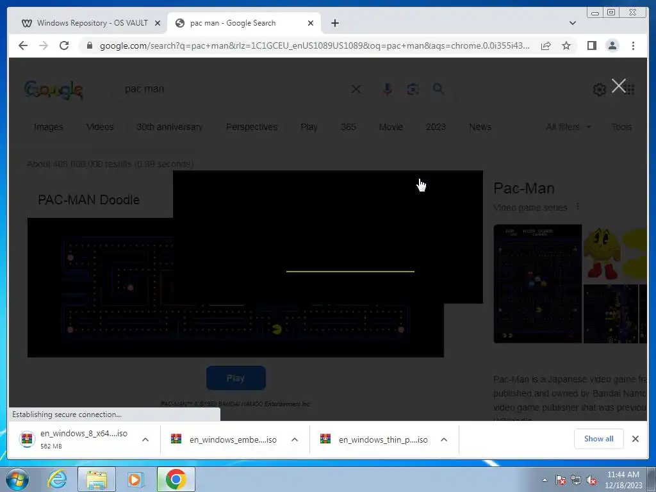The width and height of the screenshot is (656, 492).
Task: Open the Action Center flag icon
Action: 560,480
